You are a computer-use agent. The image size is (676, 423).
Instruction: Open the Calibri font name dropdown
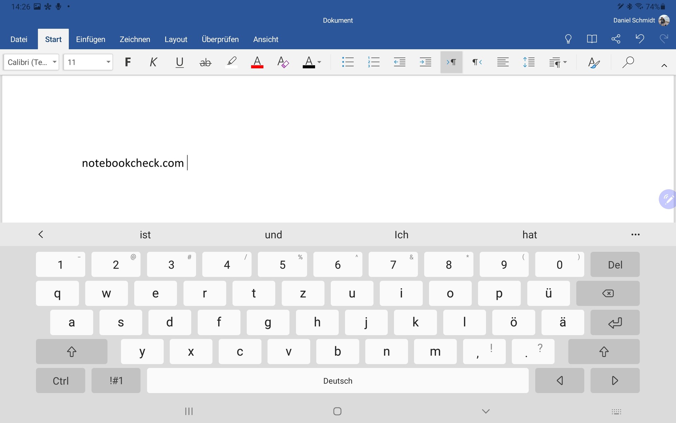[31, 62]
